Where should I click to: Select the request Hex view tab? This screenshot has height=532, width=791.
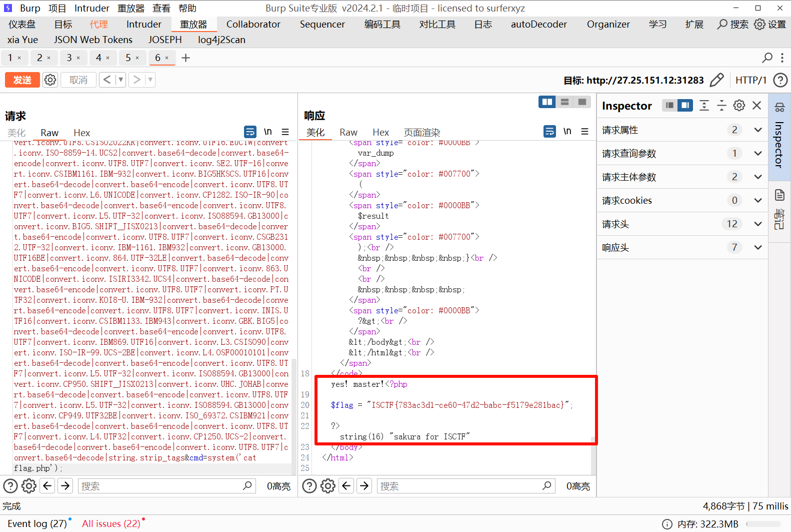(82, 133)
